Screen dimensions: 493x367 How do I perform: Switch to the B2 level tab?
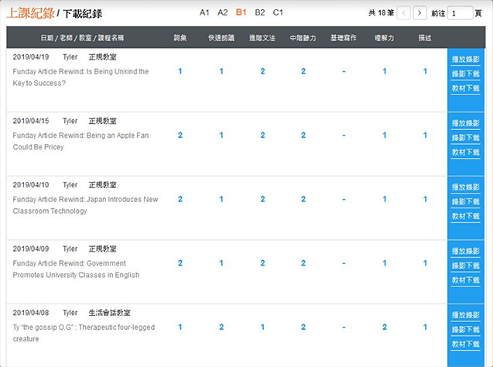[x=260, y=12]
